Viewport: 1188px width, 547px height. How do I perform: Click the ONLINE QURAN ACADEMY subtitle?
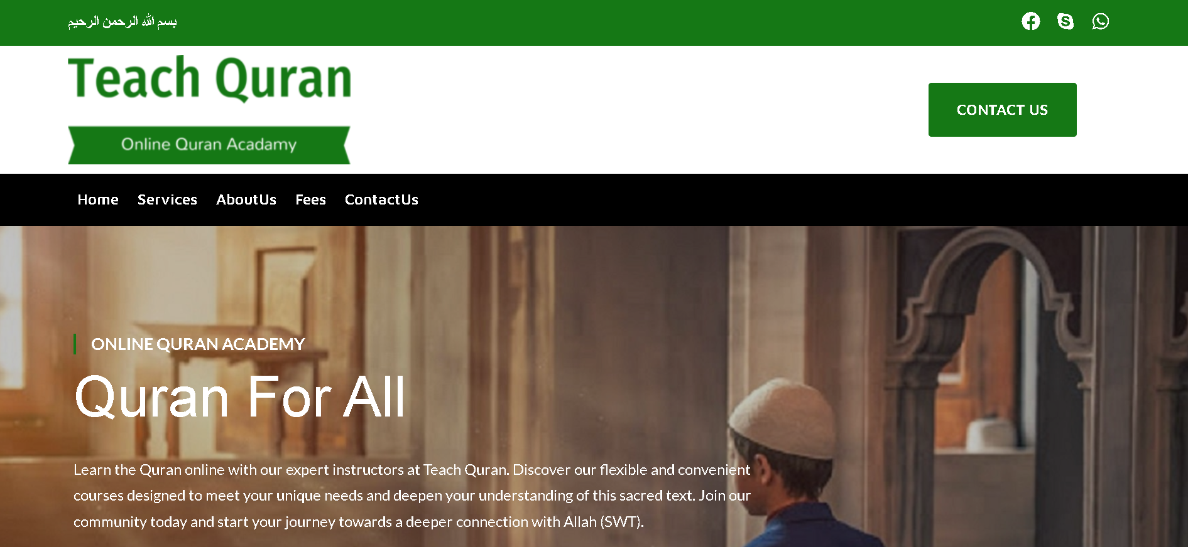point(198,344)
